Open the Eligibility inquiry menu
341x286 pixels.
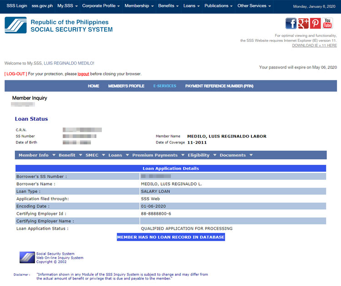click(x=199, y=155)
